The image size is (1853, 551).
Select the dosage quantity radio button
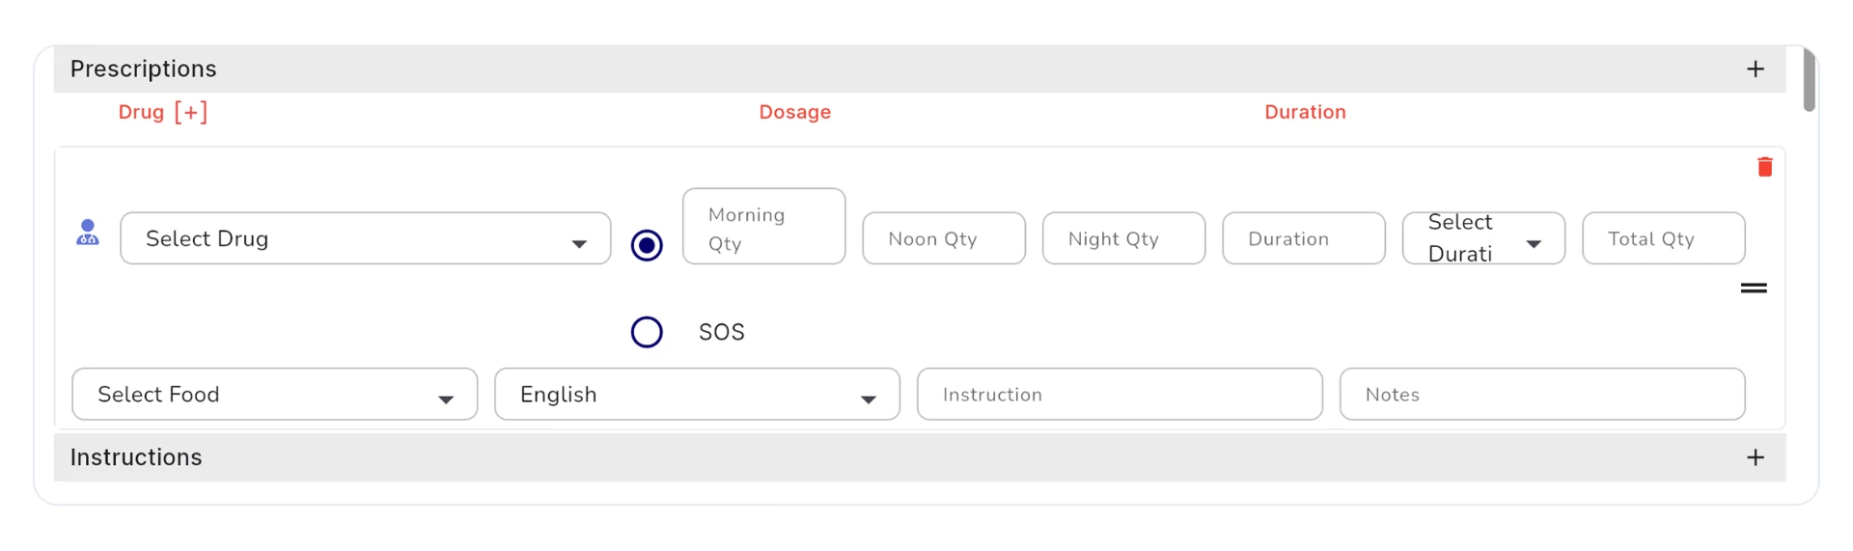tap(647, 245)
